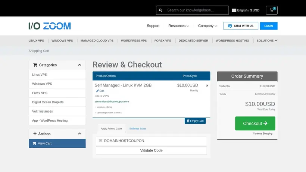Click server.domainhostcoupon.com hostname link
This screenshot has height=172, width=306.
112,101
